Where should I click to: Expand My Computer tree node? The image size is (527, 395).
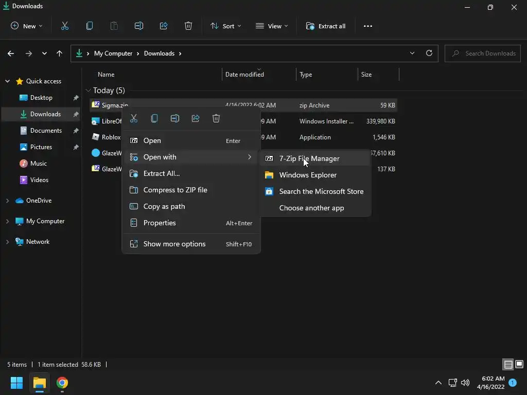pyautogui.click(x=7, y=221)
